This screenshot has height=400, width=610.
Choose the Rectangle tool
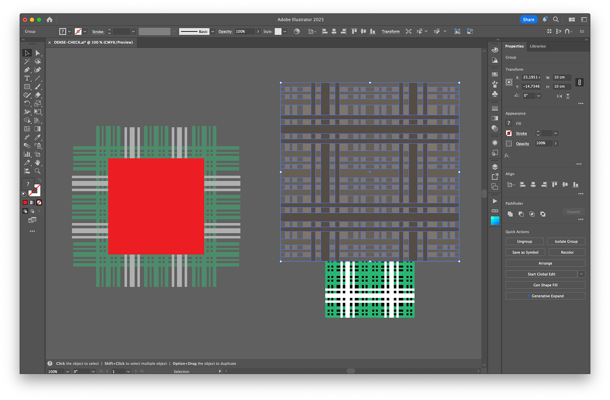pos(27,86)
